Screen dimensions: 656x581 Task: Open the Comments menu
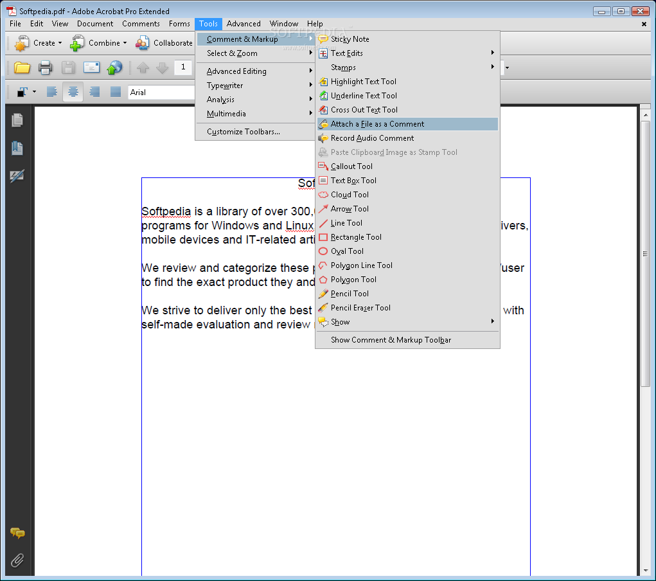point(141,24)
